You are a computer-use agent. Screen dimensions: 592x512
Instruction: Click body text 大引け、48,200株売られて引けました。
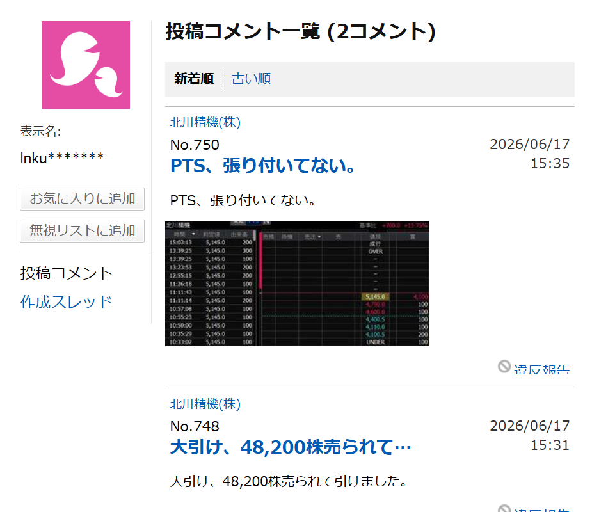point(289,481)
